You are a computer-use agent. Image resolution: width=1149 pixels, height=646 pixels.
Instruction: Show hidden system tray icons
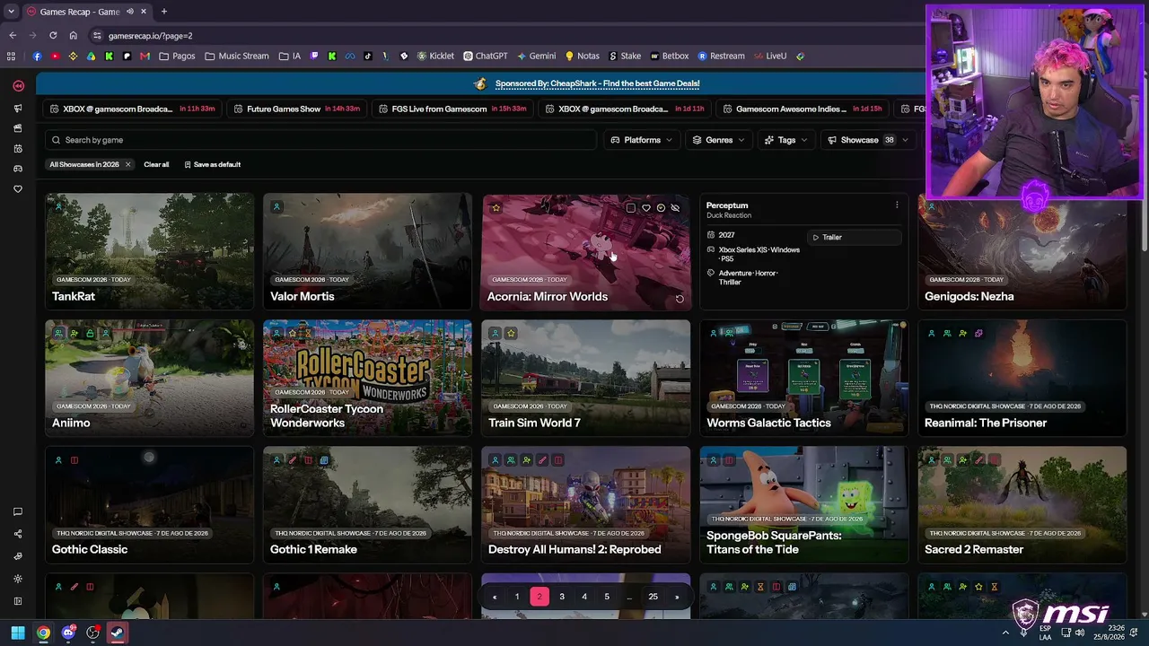[1005, 633]
